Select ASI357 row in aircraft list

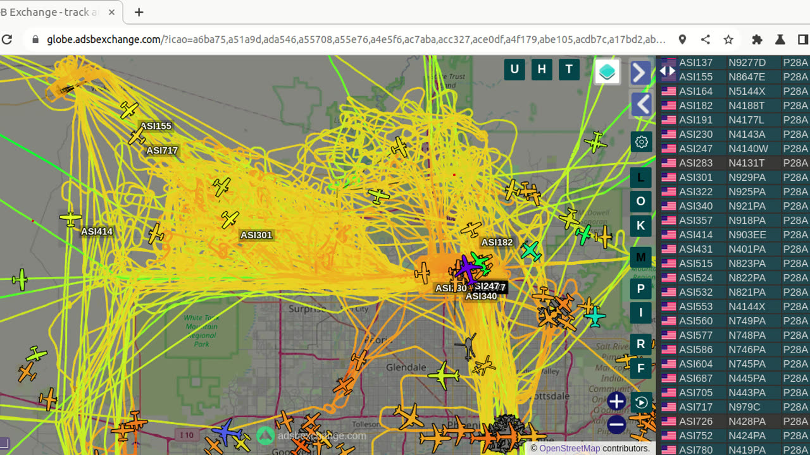point(734,221)
